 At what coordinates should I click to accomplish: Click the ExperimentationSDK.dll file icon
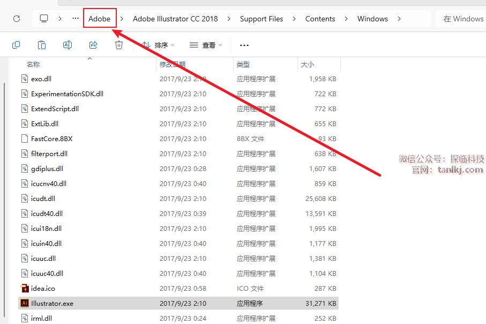[25, 94]
